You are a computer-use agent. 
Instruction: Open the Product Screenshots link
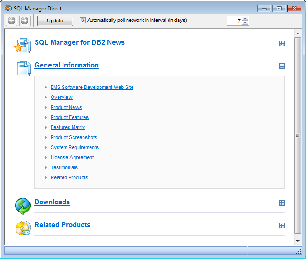coord(74,137)
